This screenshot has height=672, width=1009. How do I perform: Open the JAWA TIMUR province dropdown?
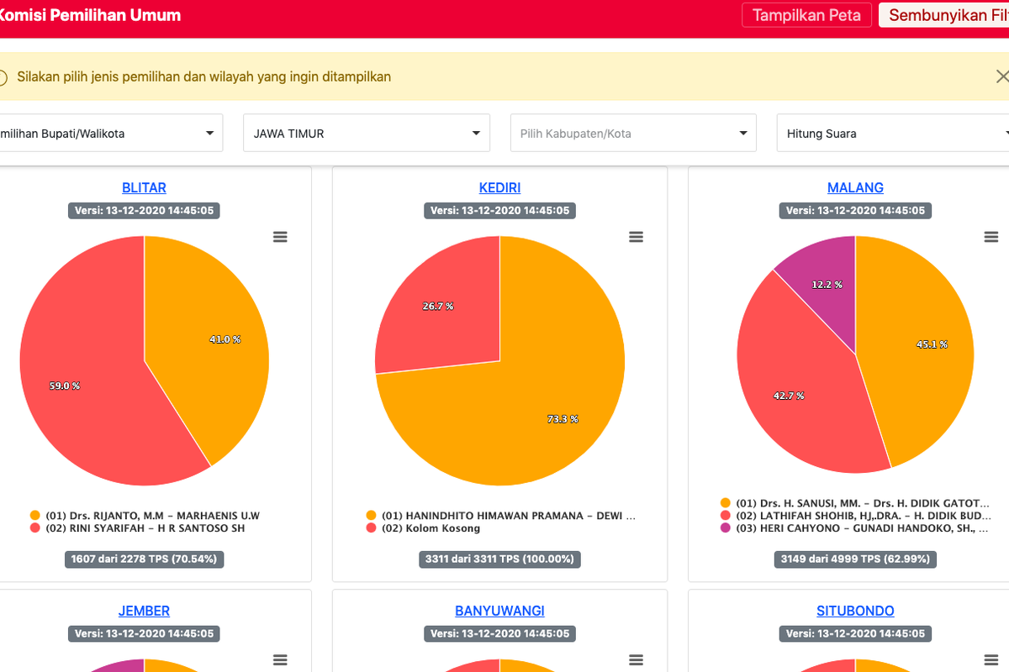tap(366, 134)
